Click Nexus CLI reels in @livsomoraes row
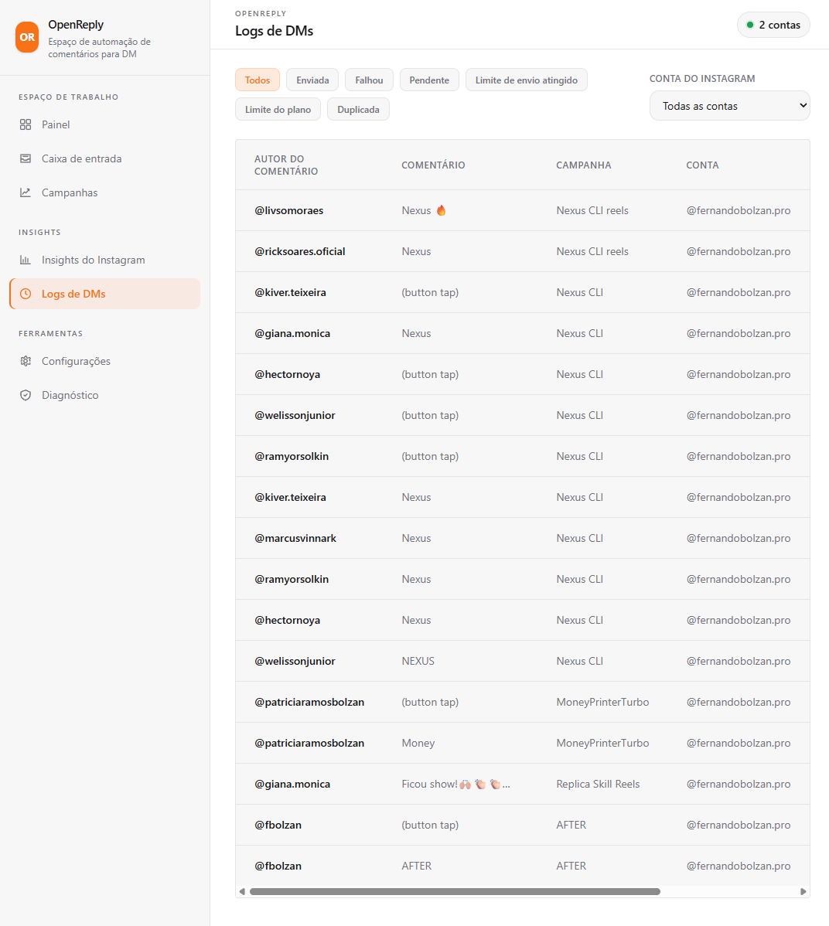 (x=592, y=210)
